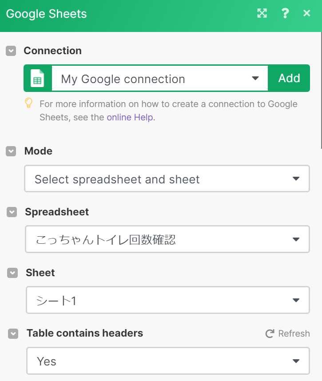Click the Google Sheets icon beside connection
322x381 pixels.
pos(37,78)
